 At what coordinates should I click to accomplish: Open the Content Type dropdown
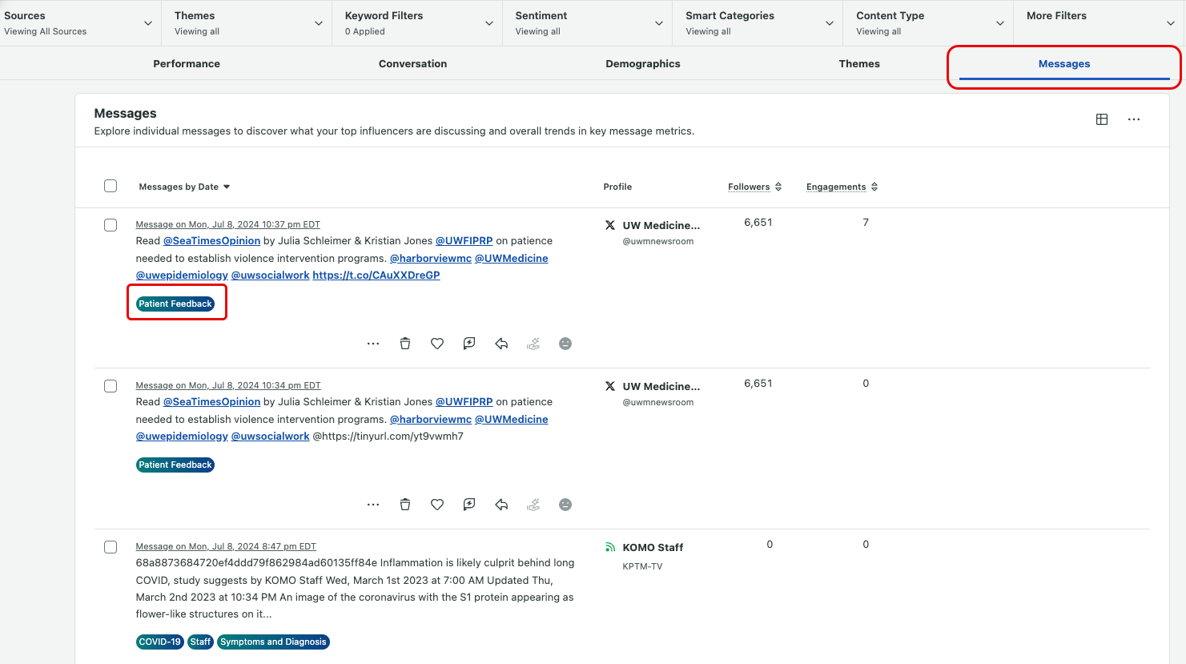tap(929, 23)
